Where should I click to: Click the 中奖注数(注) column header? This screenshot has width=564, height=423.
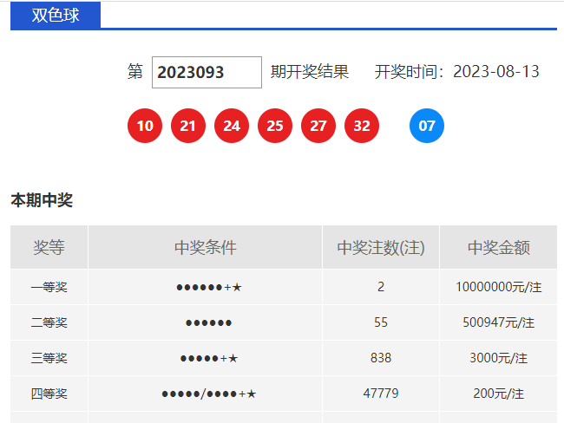coord(381,247)
